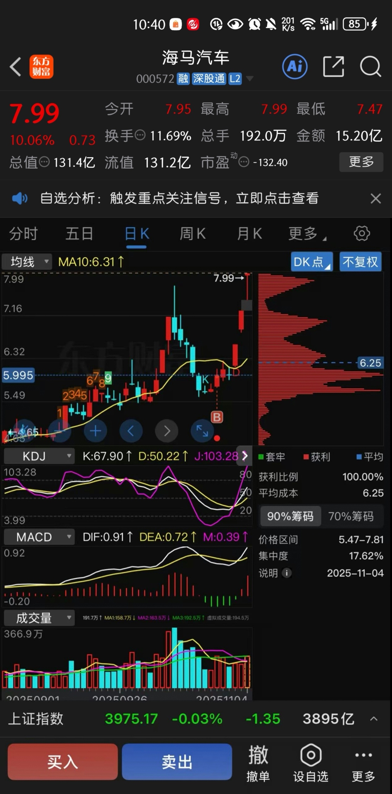Tap the 5.995 price level label
This screenshot has width=392, height=794.
[18, 375]
